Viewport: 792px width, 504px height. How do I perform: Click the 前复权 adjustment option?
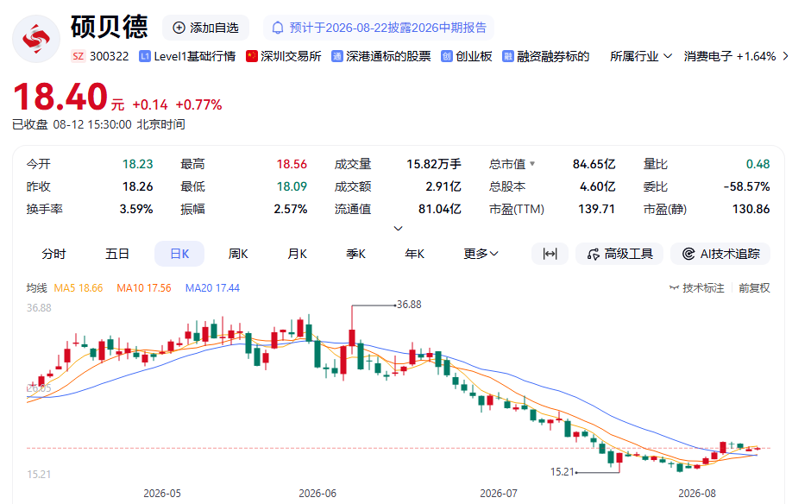click(x=754, y=288)
